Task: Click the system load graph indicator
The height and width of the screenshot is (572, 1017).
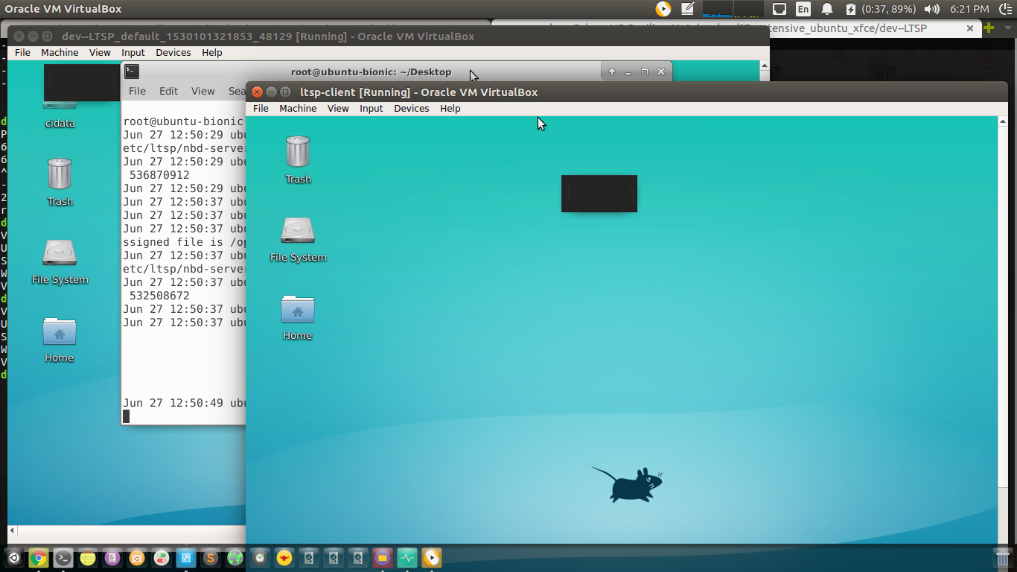Action: coord(733,9)
